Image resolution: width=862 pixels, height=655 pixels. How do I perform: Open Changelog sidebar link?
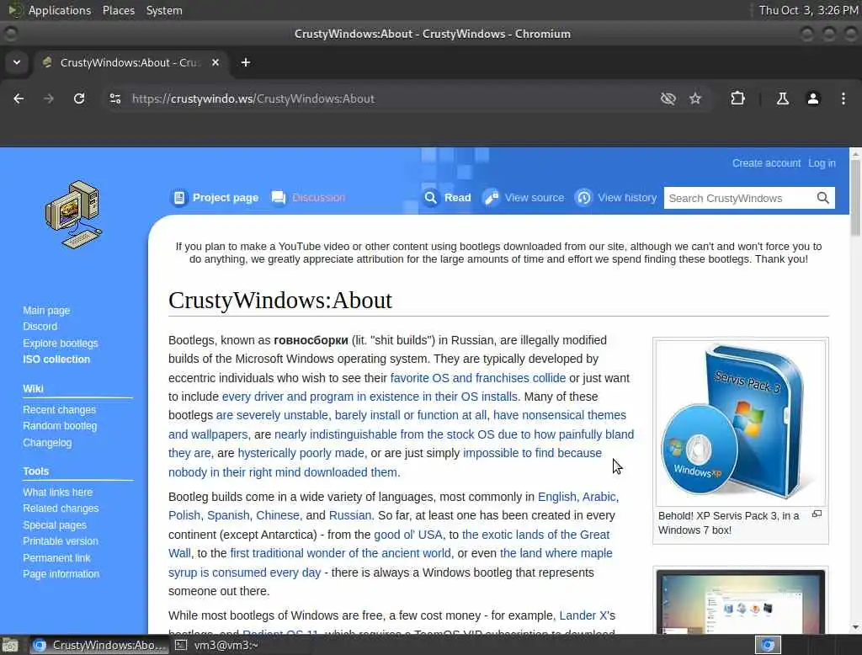47,443
